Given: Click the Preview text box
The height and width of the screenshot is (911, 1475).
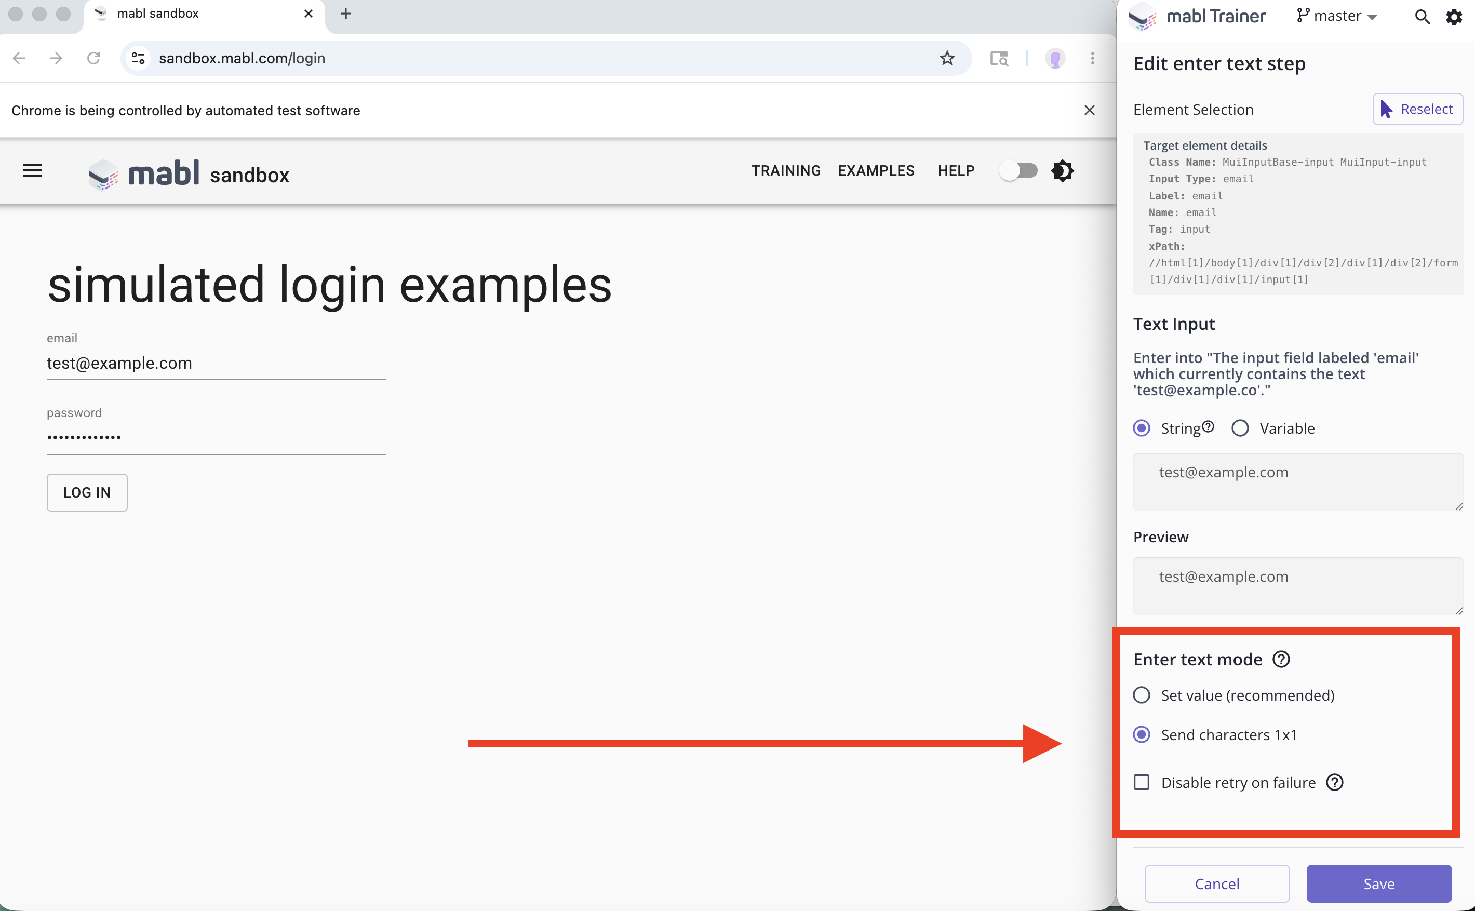Looking at the screenshot, I should (1298, 586).
